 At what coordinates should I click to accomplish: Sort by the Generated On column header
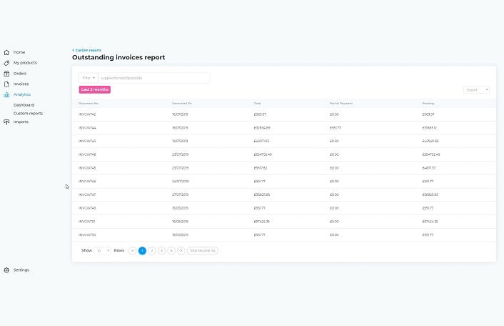pyautogui.click(x=181, y=103)
